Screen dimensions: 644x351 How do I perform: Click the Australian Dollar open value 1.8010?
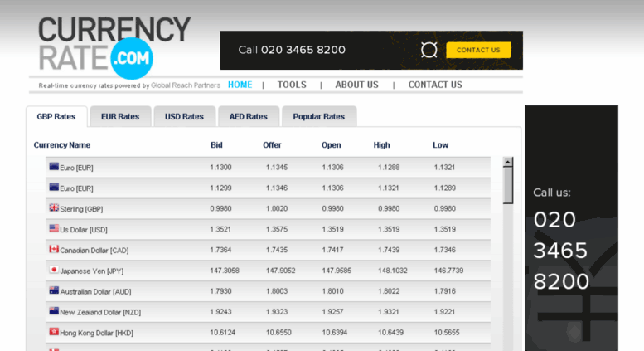pos(332,291)
